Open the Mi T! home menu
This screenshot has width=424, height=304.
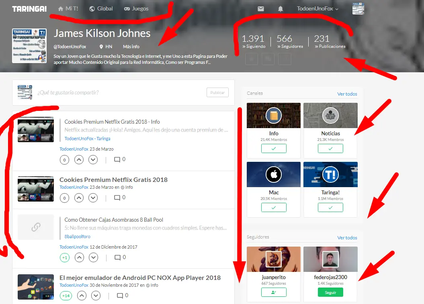pos(68,9)
